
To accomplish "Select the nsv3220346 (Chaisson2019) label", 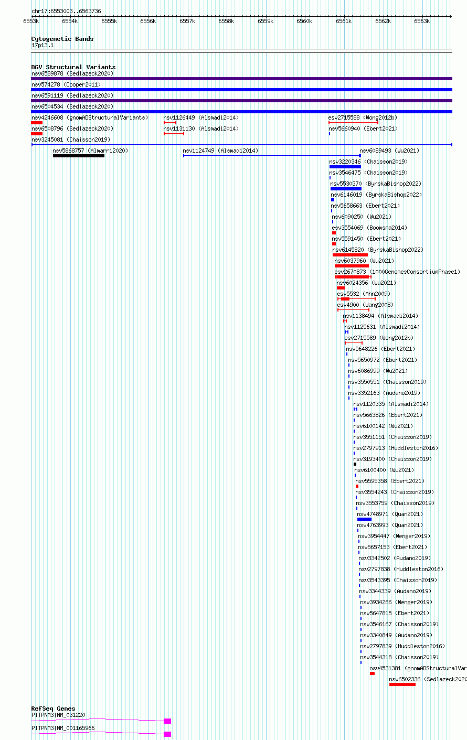I will [x=368, y=162].
